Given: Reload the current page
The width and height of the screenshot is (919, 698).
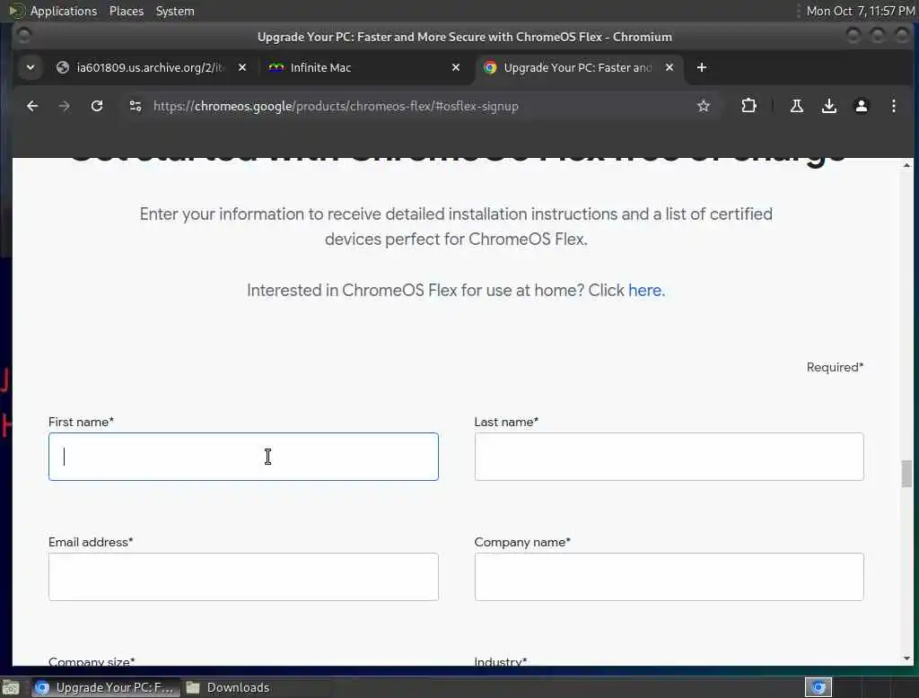Looking at the screenshot, I should [97, 106].
